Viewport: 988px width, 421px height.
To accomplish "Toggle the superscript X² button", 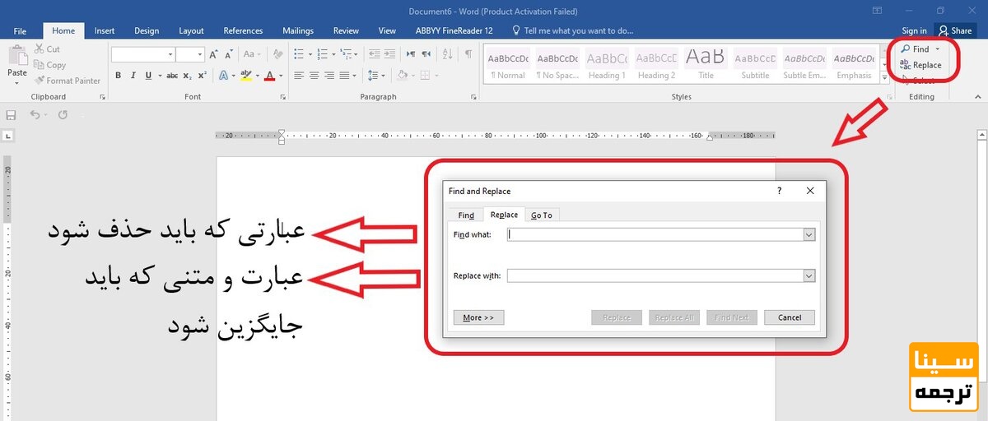I will click(203, 76).
